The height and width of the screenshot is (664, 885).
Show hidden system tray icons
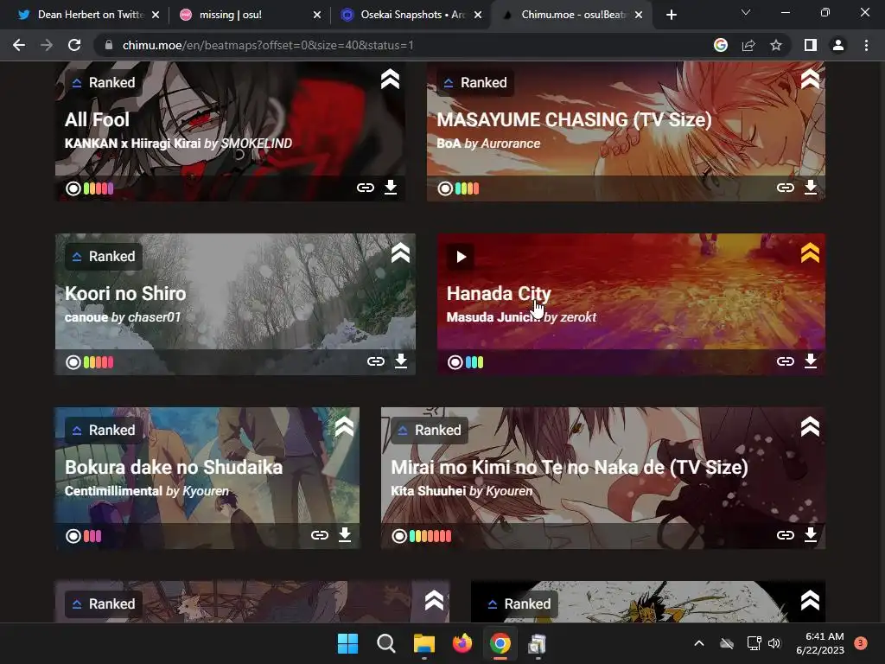[x=698, y=643]
